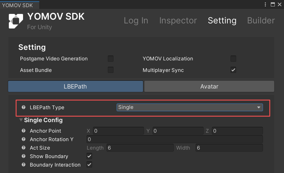
Task: Select the Setting tab
Action: pyautogui.click(x=222, y=20)
